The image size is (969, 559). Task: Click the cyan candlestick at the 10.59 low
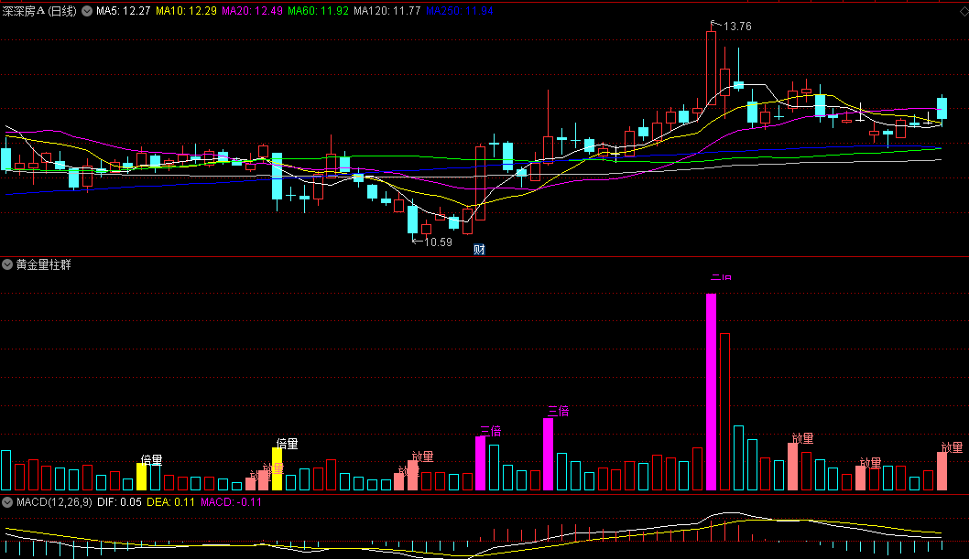pyautogui.click(x=413, y=220)
